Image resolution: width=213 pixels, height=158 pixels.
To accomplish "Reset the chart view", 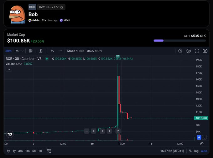I will [118, 131].
